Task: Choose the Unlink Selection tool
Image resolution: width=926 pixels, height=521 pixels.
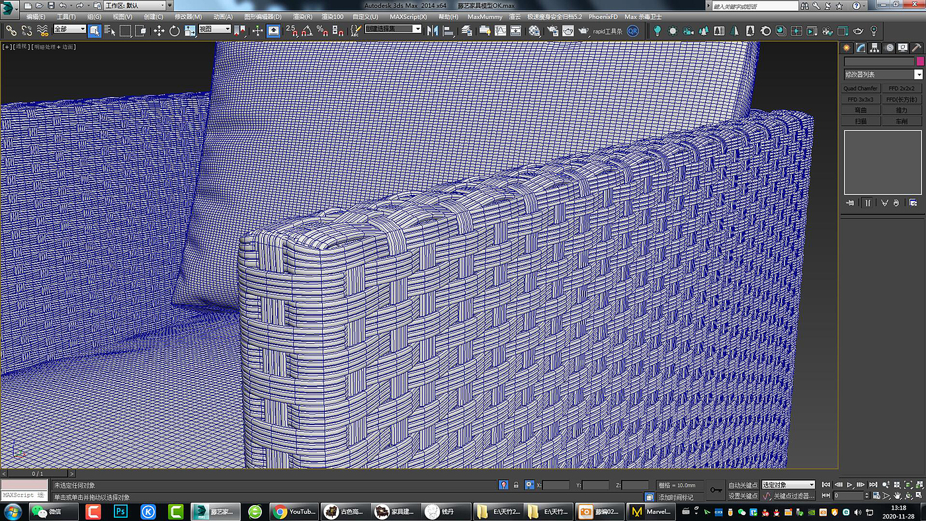Action: click(27, 30)
